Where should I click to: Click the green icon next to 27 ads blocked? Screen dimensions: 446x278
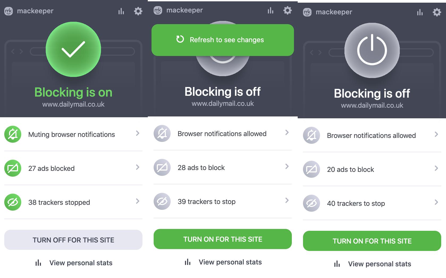click(13, 168)
